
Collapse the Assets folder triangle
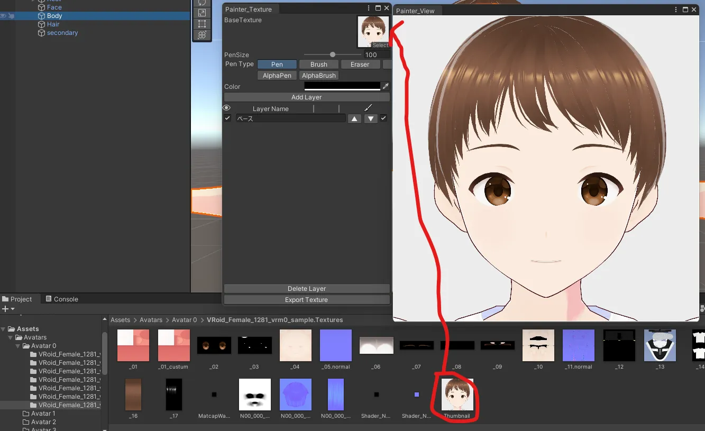point(3,329)
